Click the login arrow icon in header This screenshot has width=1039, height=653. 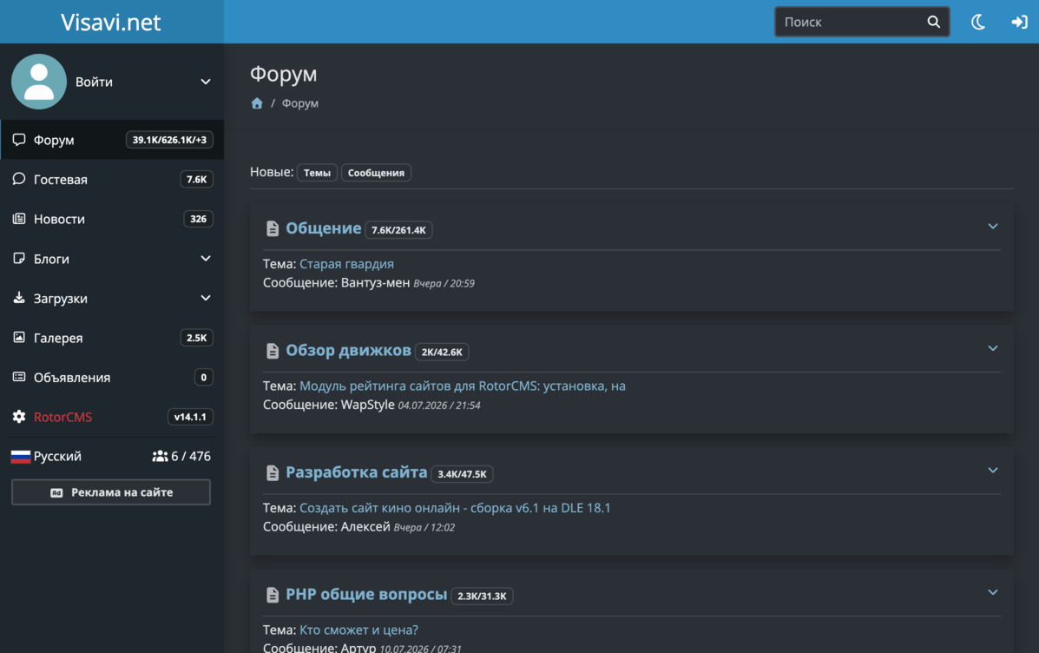[x=1019, y=22]
